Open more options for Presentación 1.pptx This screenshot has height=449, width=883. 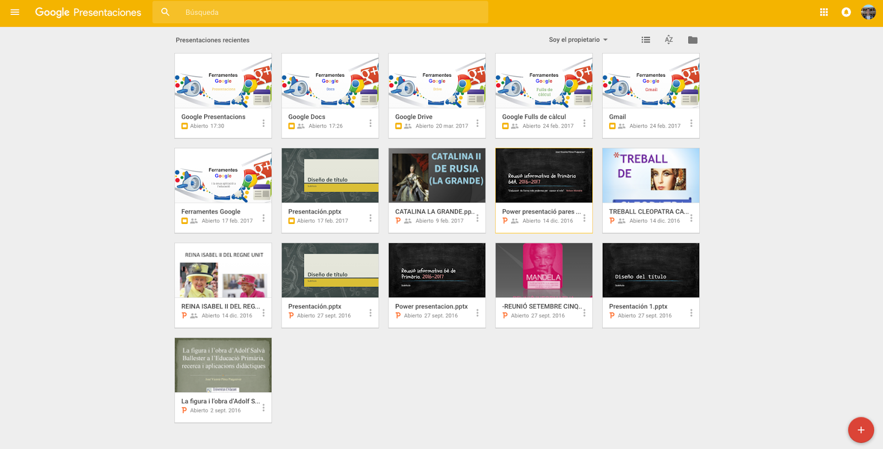691,313
